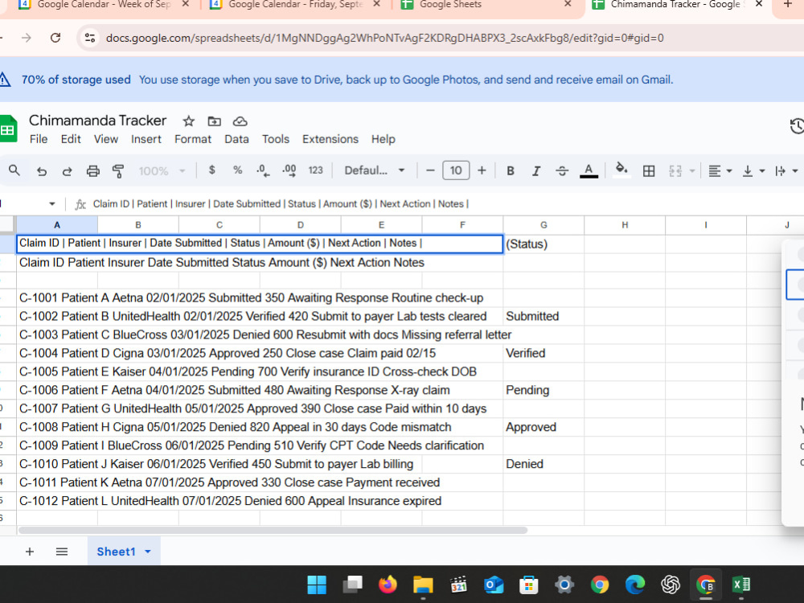Undo the last action
804x603 pixels.
pyautogui.click(x=42, y=170)
